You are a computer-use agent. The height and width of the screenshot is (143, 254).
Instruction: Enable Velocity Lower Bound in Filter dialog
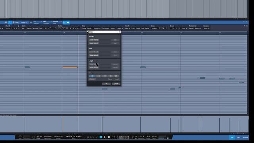[x=94, y=40]
